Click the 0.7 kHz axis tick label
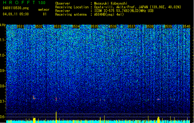This screenshot has height=123, width=194. (x=2, y=101)
